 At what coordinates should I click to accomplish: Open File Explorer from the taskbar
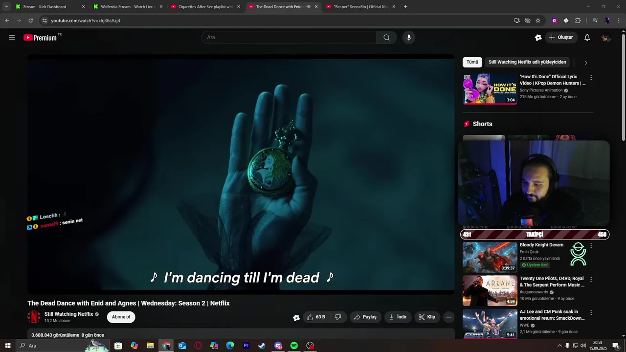pyautogui.click(x=150, y=346)
